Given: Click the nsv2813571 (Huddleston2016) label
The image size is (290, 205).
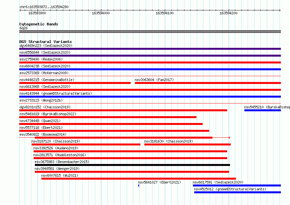Looking at the screenshot, I should click(x=60, y=155).
